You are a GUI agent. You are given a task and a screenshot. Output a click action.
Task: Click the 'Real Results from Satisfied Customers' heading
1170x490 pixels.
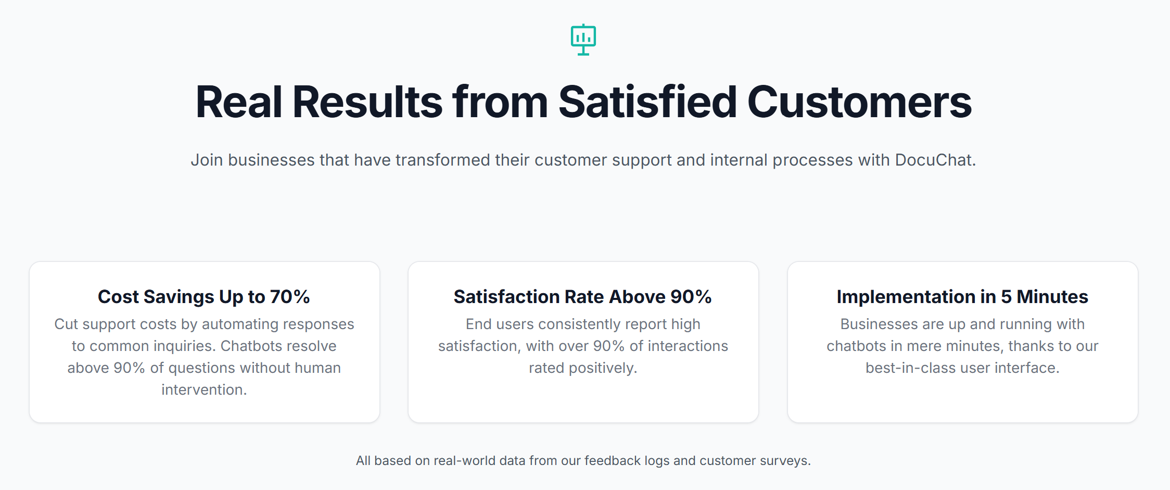click(583, 102)
